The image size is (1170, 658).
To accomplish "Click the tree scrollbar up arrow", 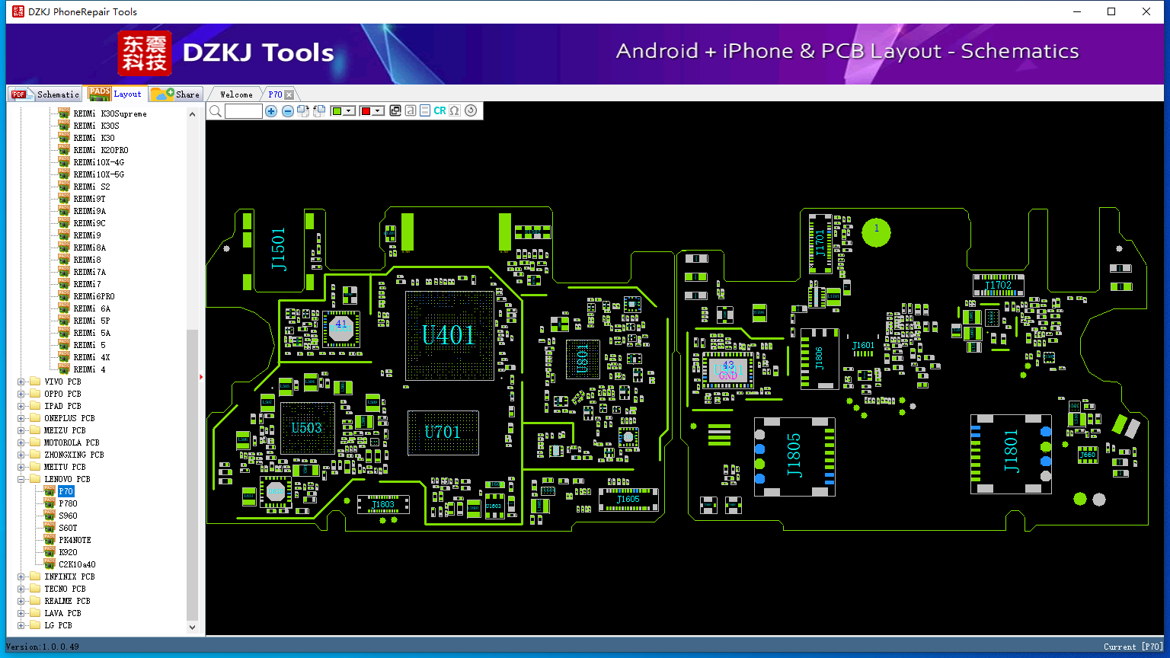I will coord(192,114).
